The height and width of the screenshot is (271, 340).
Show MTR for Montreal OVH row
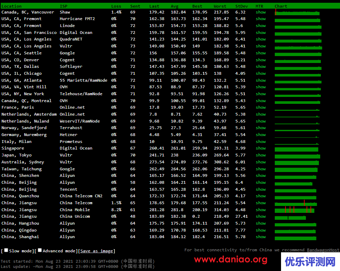[261, 101]
